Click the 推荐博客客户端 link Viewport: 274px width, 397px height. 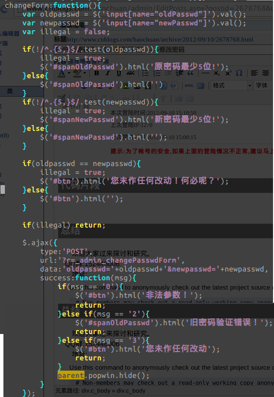click(88, 61)
